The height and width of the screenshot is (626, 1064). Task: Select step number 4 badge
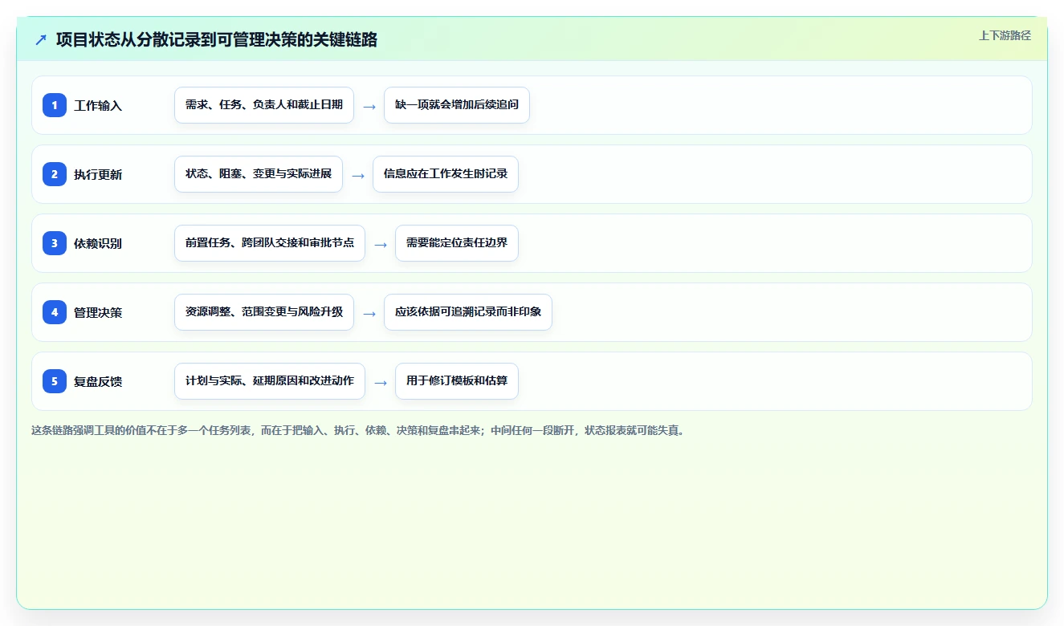point(55,312)
